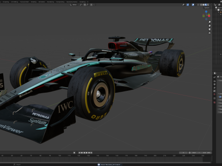Image resolution: width=222 pixels, height=166 pixels.
Task: Open properties World tab icon
Action: pyautogui.click(x=215, y=94)
